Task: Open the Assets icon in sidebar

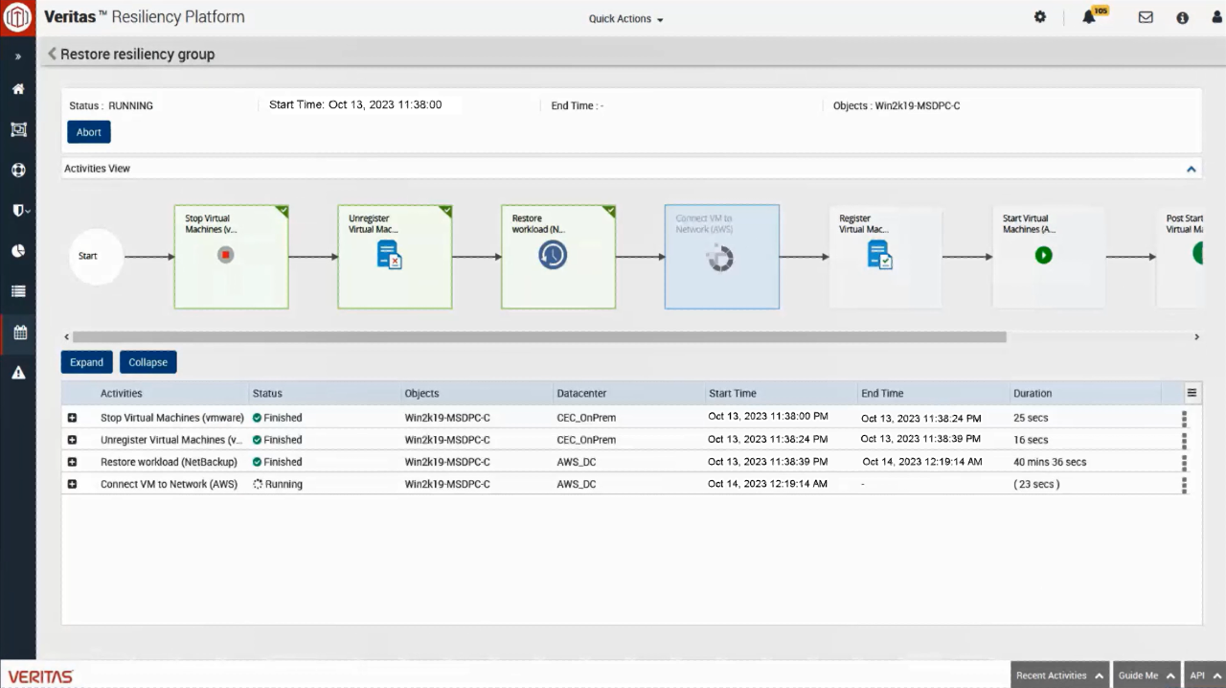Action: [x=18, y=129]
